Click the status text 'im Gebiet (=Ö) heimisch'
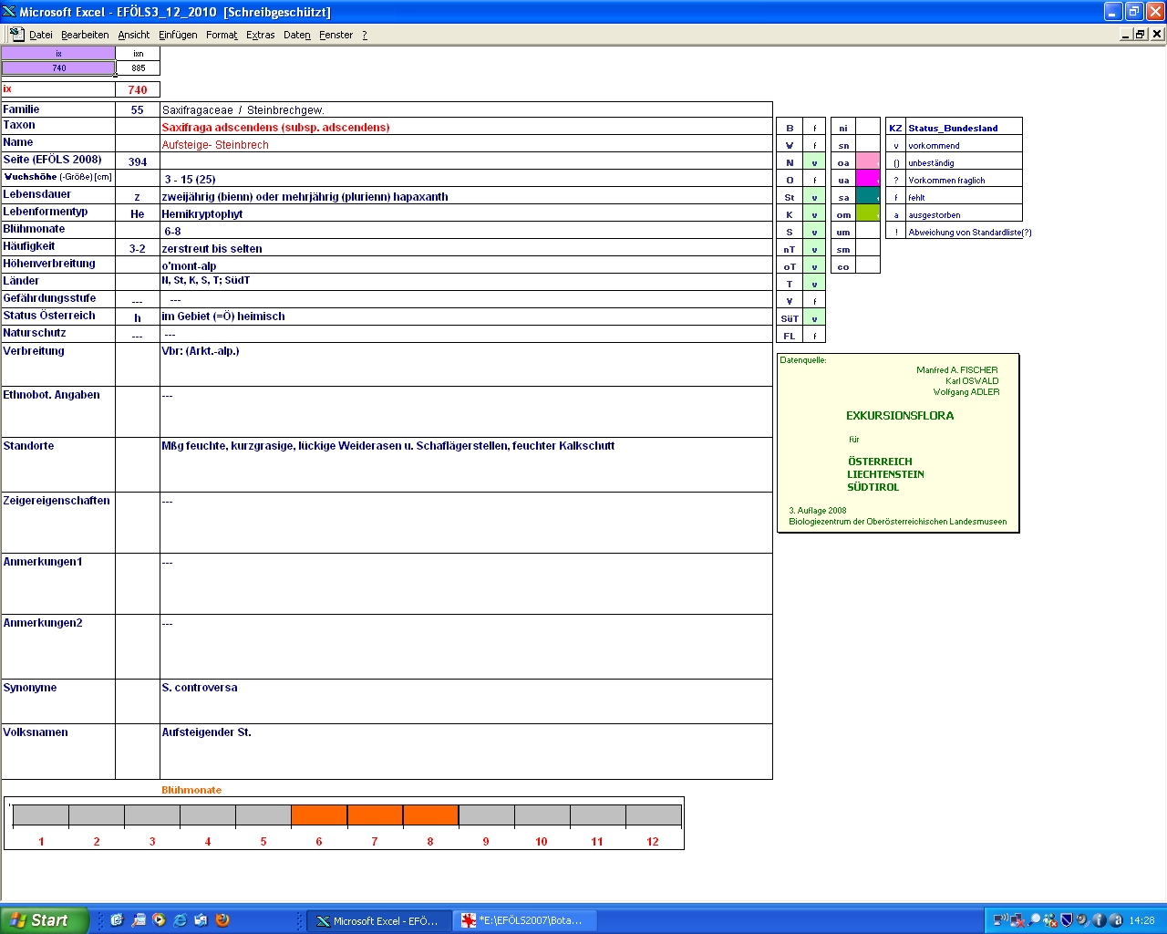The image size is (1167, 934). pos(223,316)
